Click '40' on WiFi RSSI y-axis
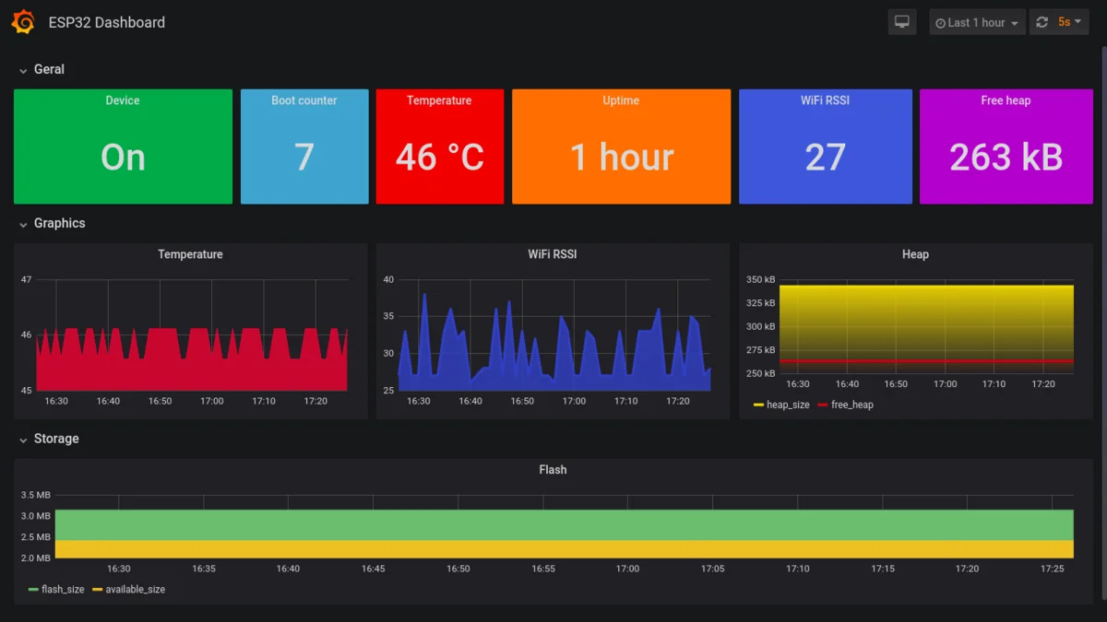 point(388,279)
